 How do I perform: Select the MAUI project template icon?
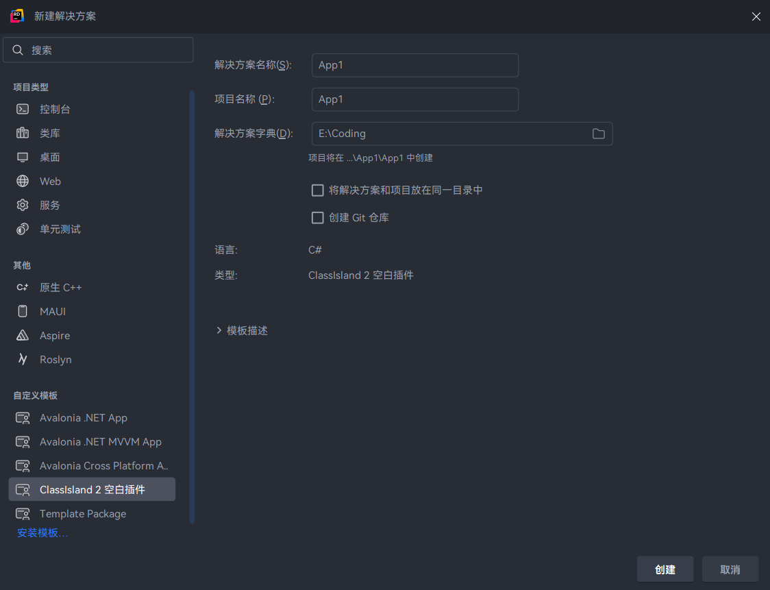22,311
